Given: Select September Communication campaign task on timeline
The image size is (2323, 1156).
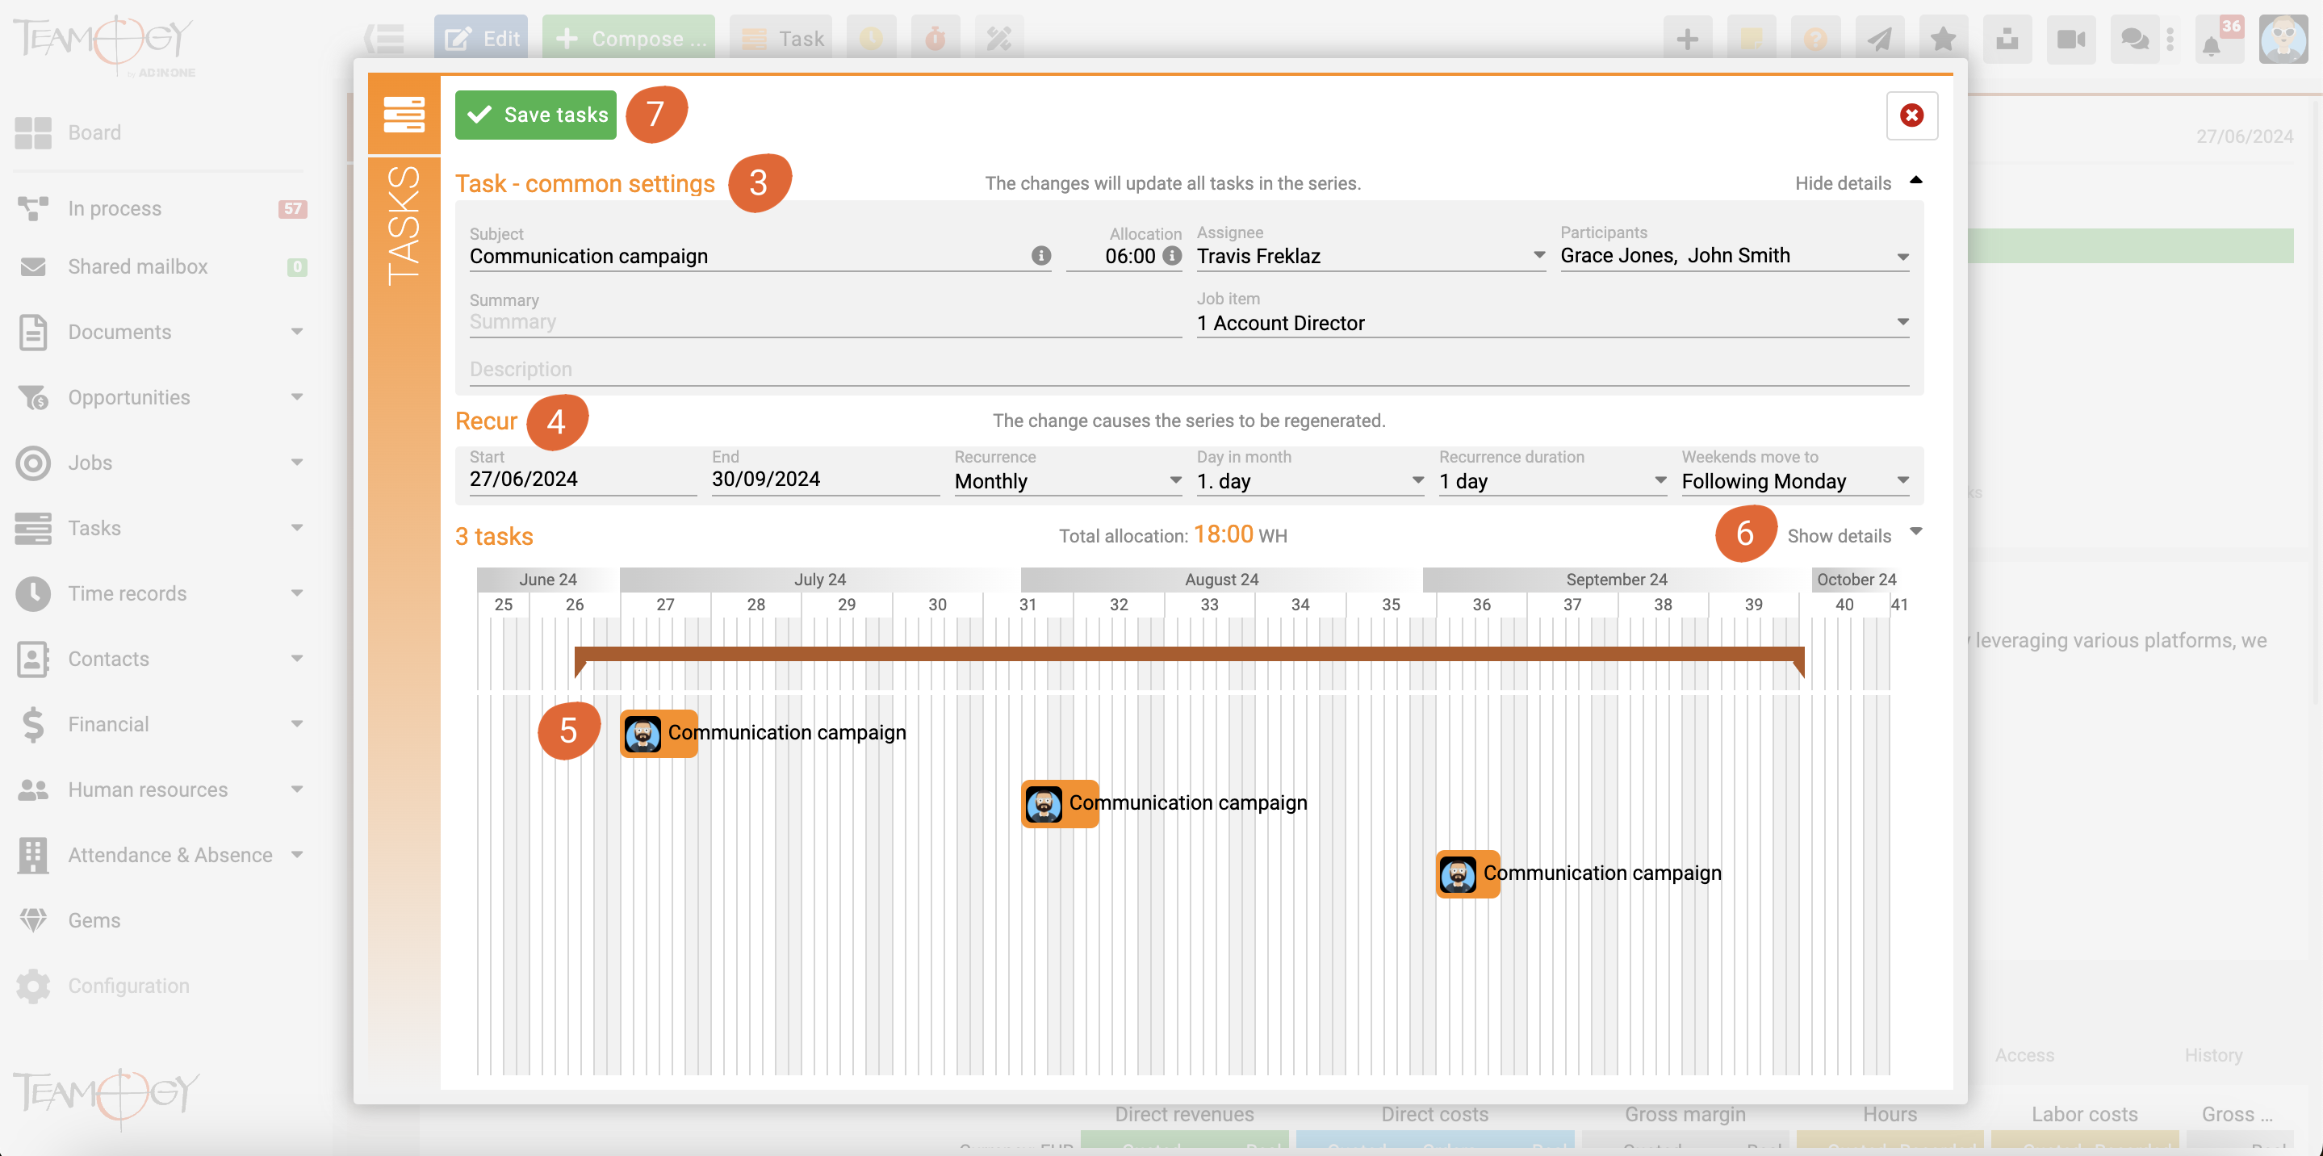Looking at the screenshot, I should (x=1468, y=873).
